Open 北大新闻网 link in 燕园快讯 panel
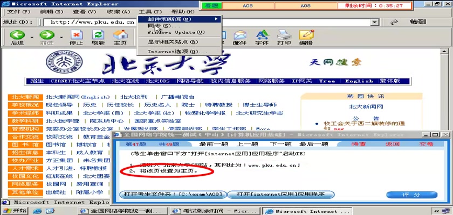The width and height of the screenshot is (453, 215). pos(366,106)
